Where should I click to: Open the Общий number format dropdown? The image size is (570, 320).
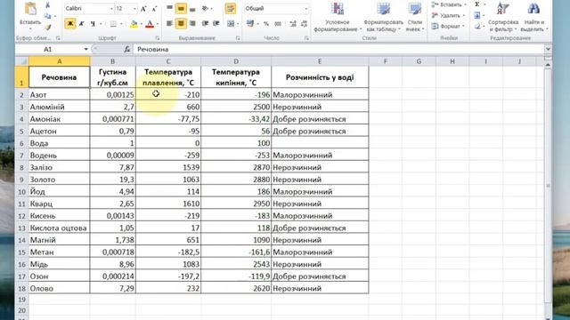(305, 9)
